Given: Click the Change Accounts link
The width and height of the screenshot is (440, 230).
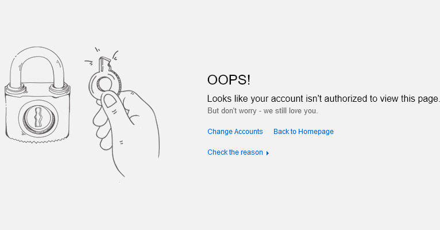Looking at the screenshot, I should coord(235,132).
